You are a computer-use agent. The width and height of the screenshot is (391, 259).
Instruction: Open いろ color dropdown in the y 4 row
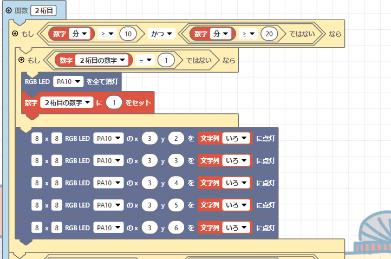click(236, 183)
